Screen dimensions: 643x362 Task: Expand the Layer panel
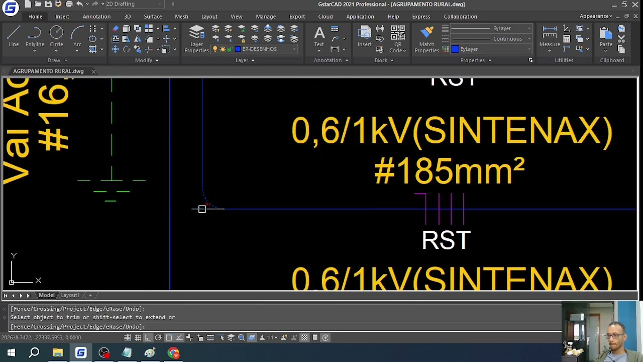click(x=245, y=60)
